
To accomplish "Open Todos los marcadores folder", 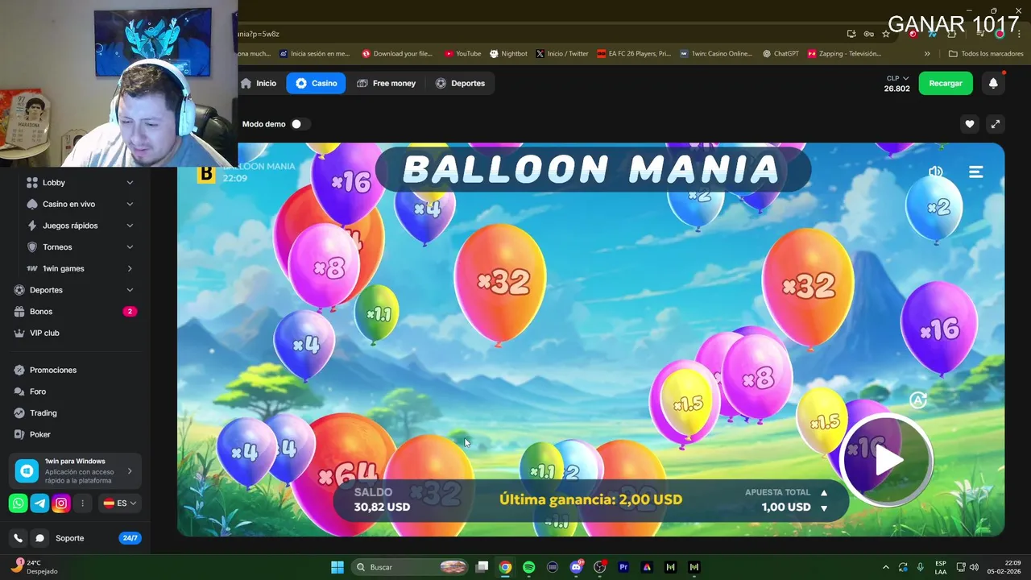I will pos(985,54).
